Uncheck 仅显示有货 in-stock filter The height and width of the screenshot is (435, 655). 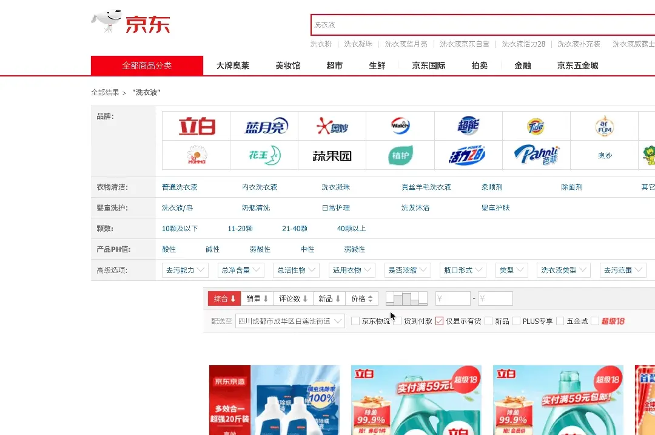(440, 321)
